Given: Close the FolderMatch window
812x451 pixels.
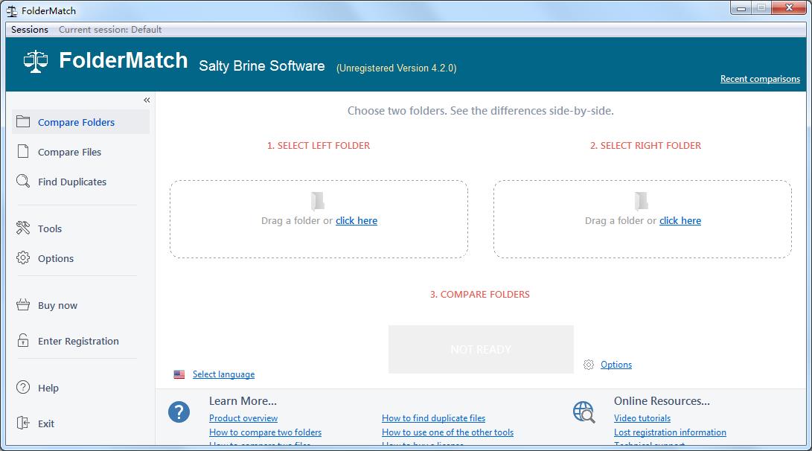Looking at the screenshot, I should click(x=789, y=7).
